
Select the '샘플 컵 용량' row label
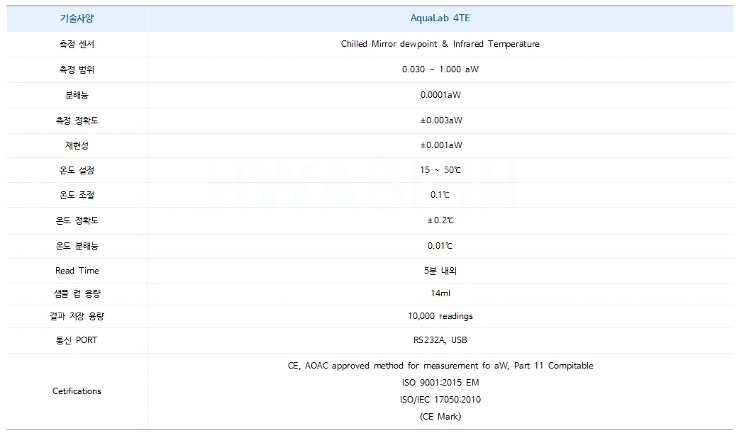[x=77, y=293]
